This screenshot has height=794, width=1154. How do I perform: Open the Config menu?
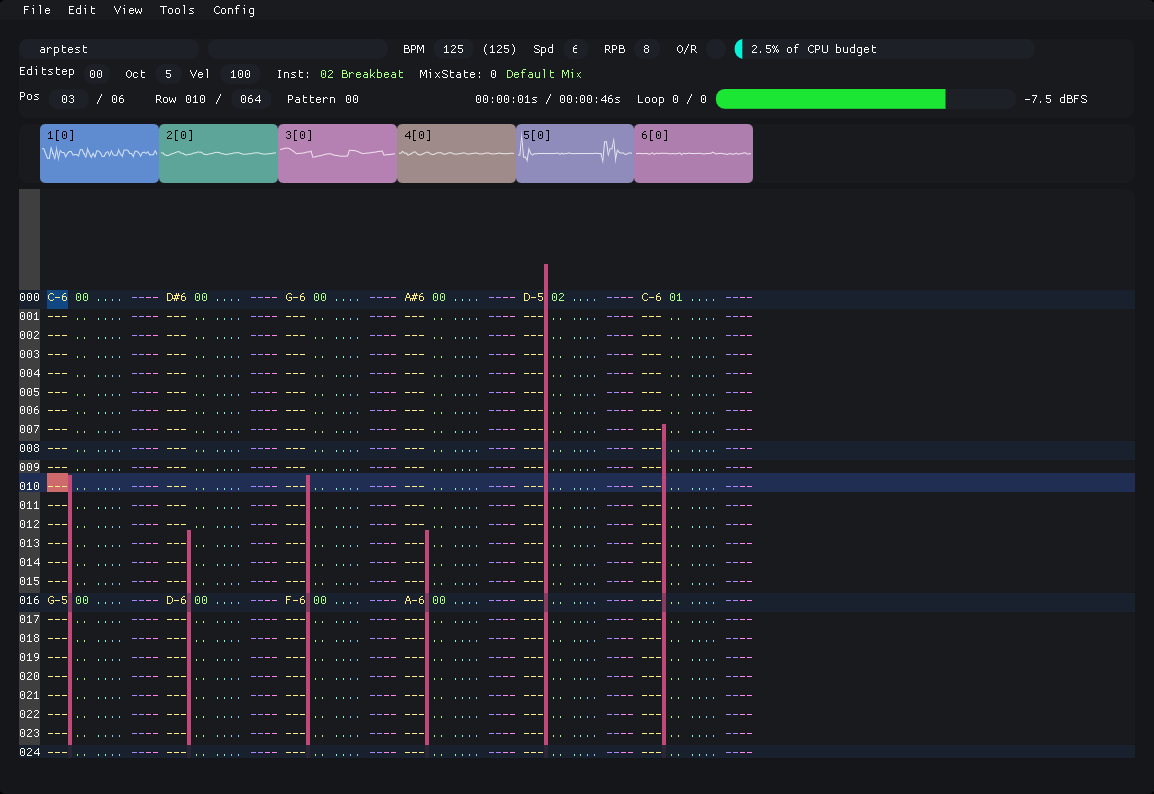coord(233,10)
